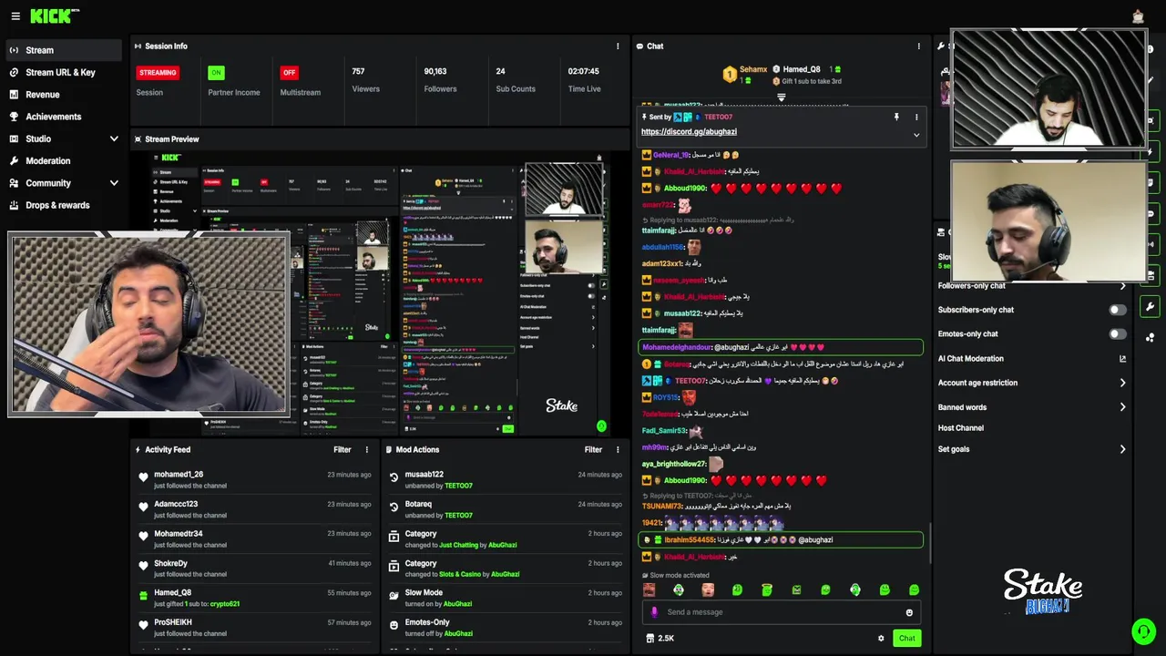Image resolution: width=1166 pixels, height=656 pixels.
Task: Open Account age restriction settings
Action: click(x=1032, y=383)
